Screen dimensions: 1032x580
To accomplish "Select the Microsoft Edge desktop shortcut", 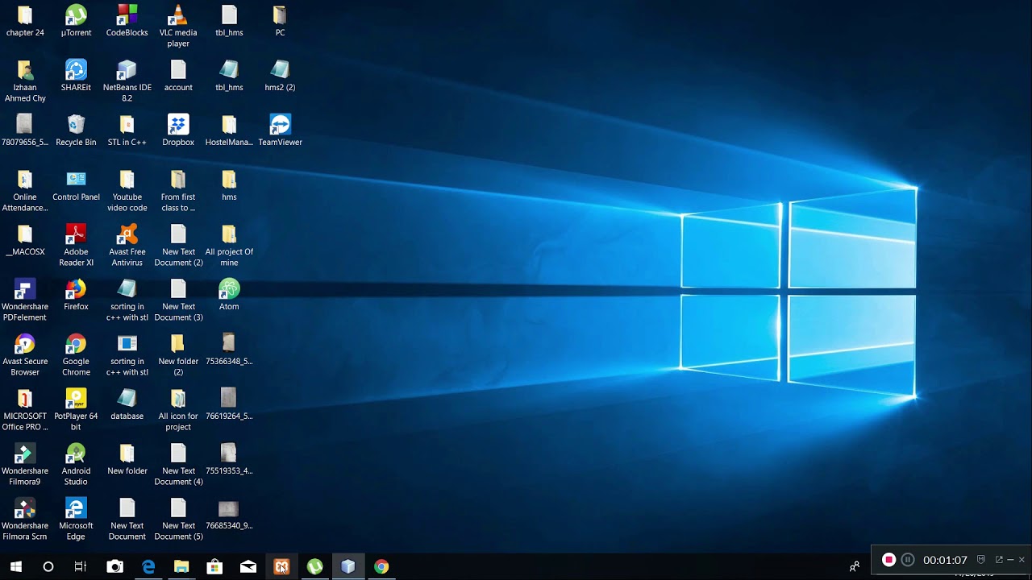I will (76, 519).
